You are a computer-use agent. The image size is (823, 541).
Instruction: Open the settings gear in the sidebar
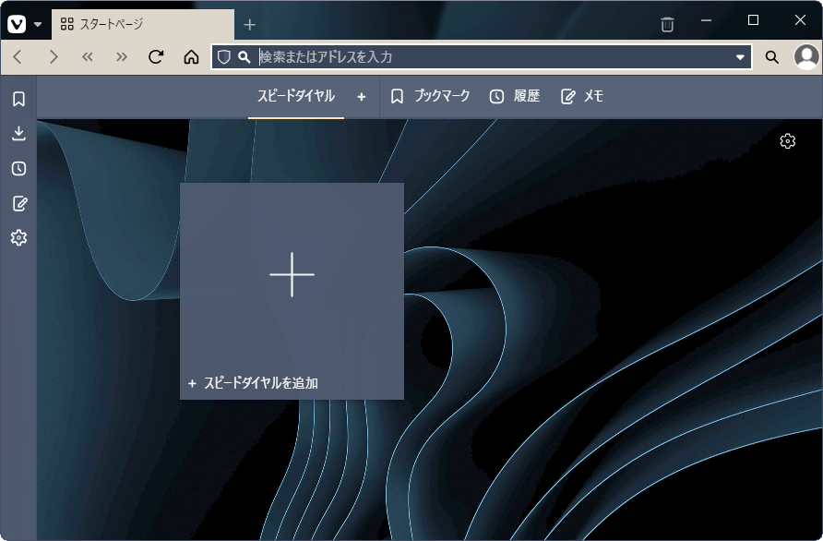pyautogui.click(x=18, y=238)
